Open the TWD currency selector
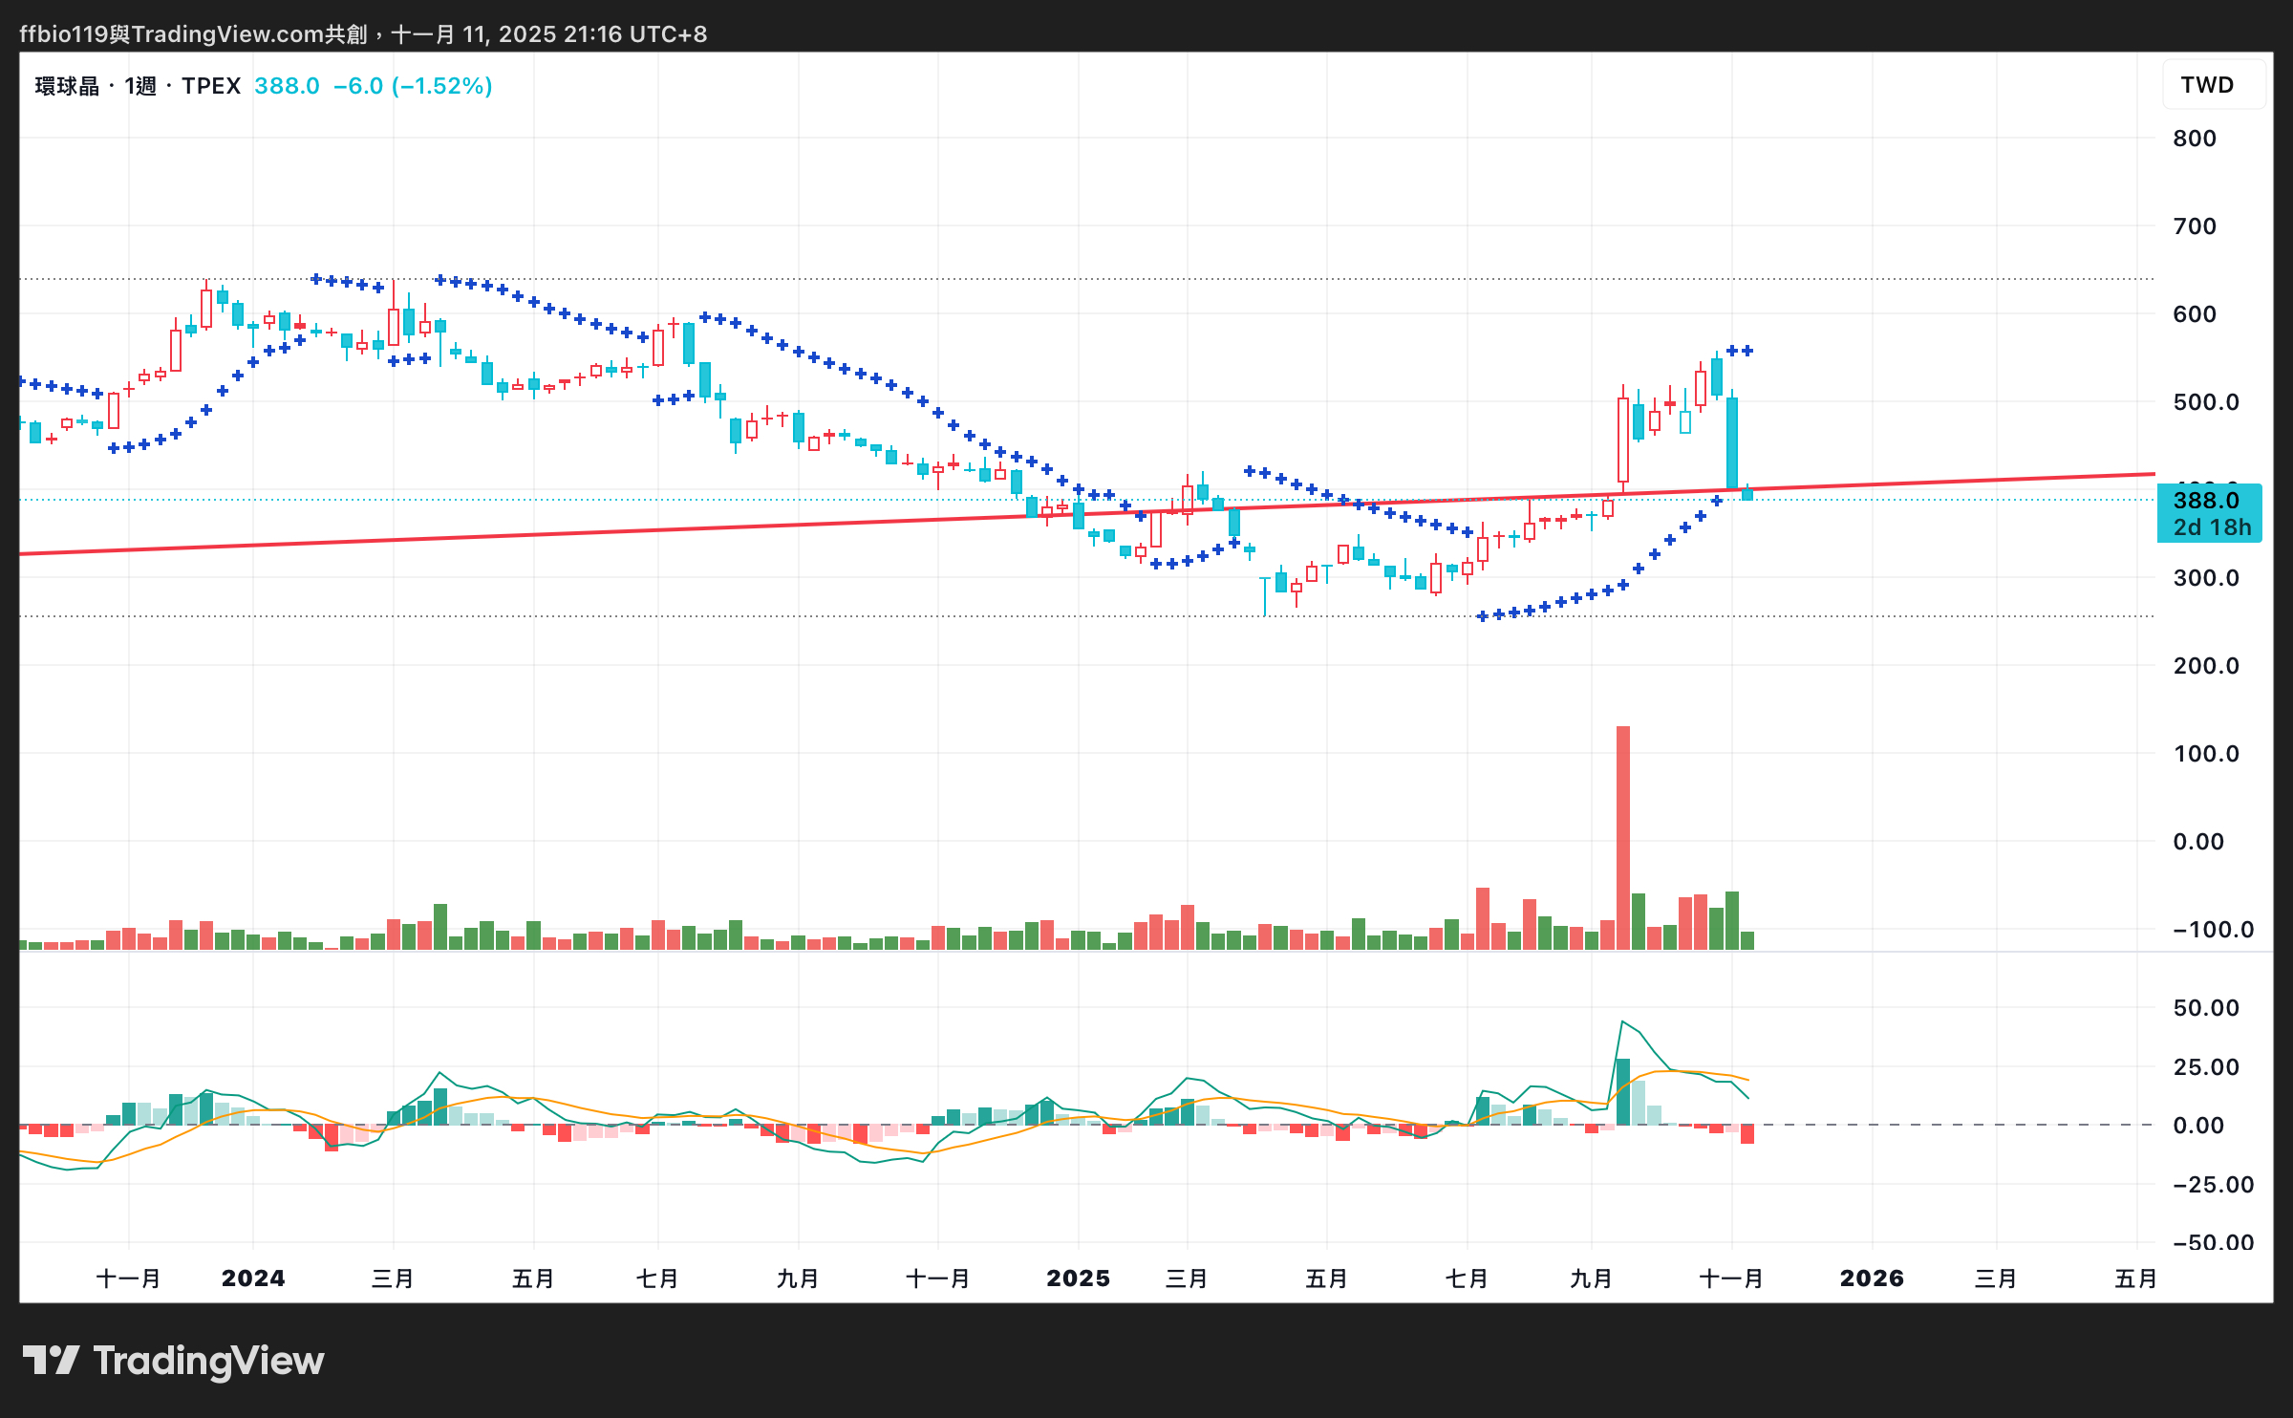Screen dimensions: 2293x1418 click(x=2207, y=85)
